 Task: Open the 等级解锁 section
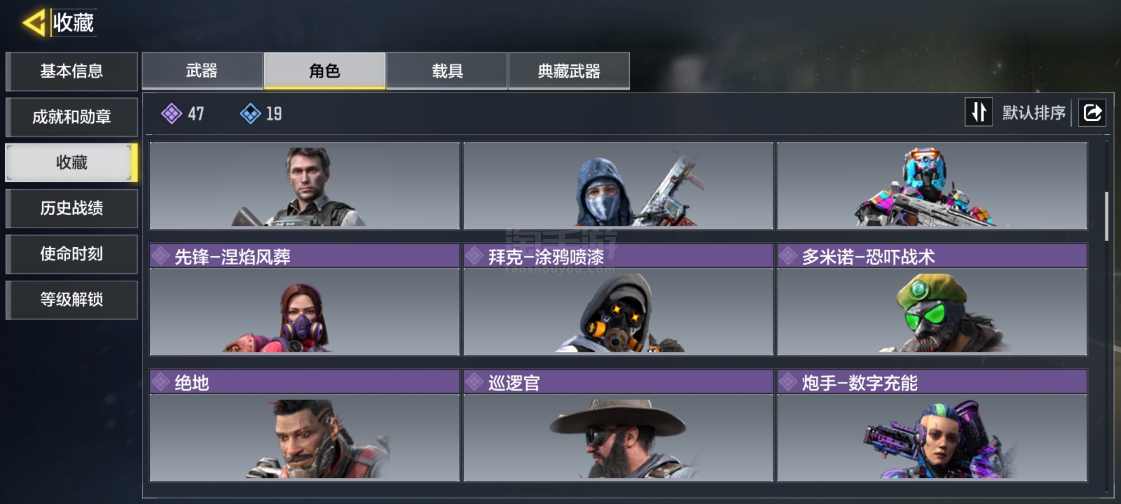point(72,299)
